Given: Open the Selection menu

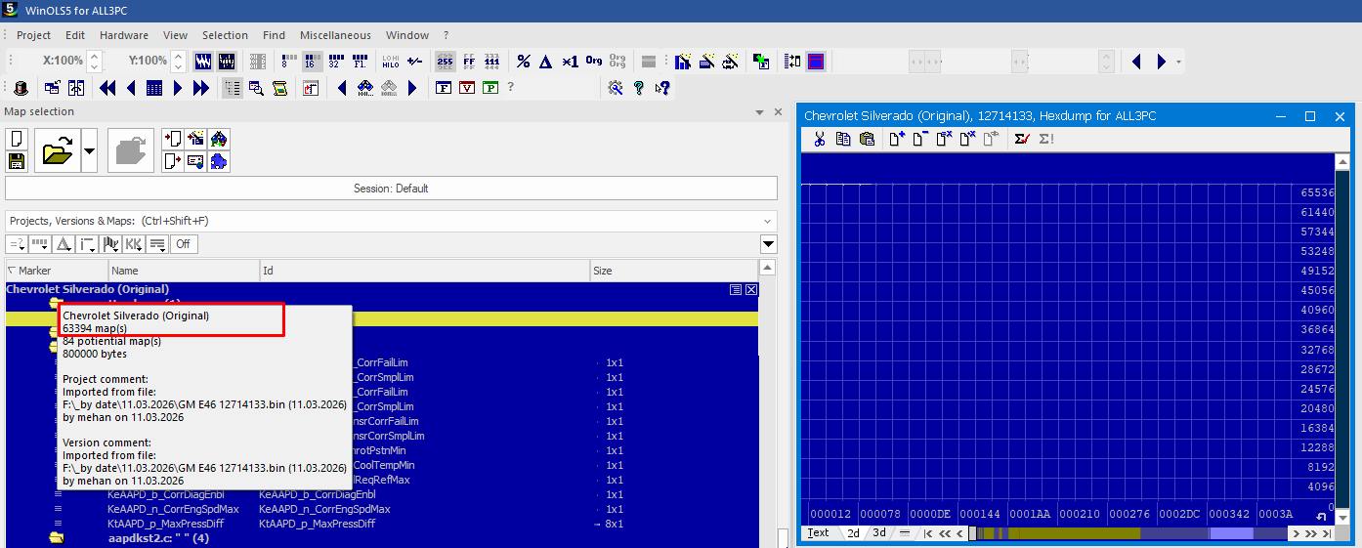Looking at the screenshot, I should click(x=225, y=35).
